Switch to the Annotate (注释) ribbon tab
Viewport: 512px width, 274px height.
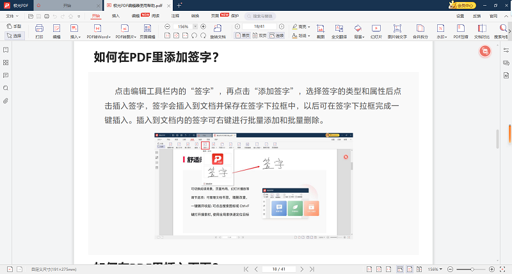click(175, 15)
